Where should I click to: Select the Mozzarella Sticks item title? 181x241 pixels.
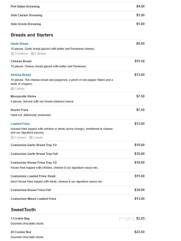pyautogui.click(x=23, y=96)
